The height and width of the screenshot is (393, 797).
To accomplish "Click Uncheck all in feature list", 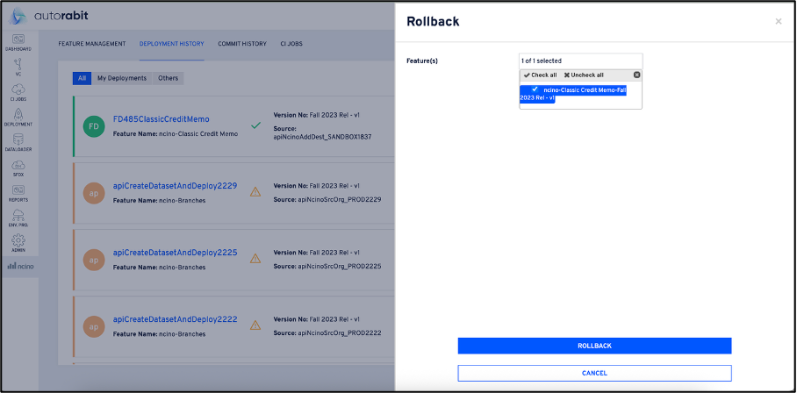I will (x=584, y=75).
